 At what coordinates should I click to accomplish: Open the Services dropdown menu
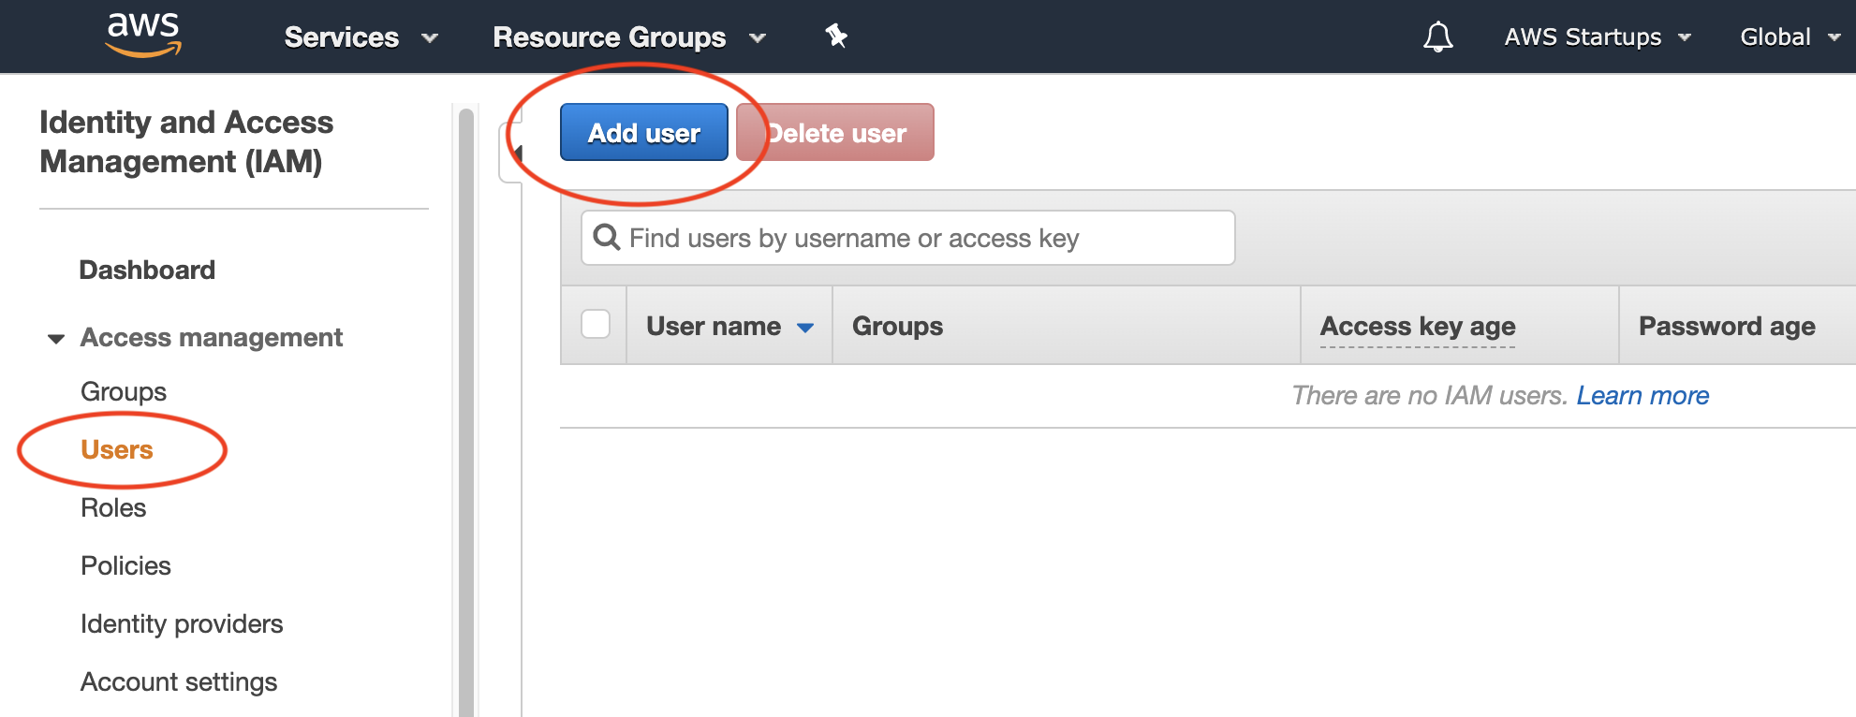point(361,37)
